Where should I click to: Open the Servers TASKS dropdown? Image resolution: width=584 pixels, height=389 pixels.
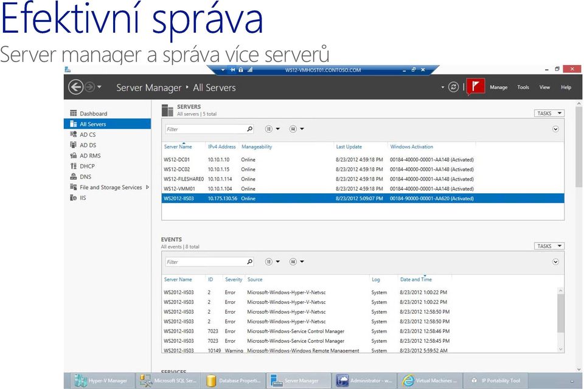point(549,113)
